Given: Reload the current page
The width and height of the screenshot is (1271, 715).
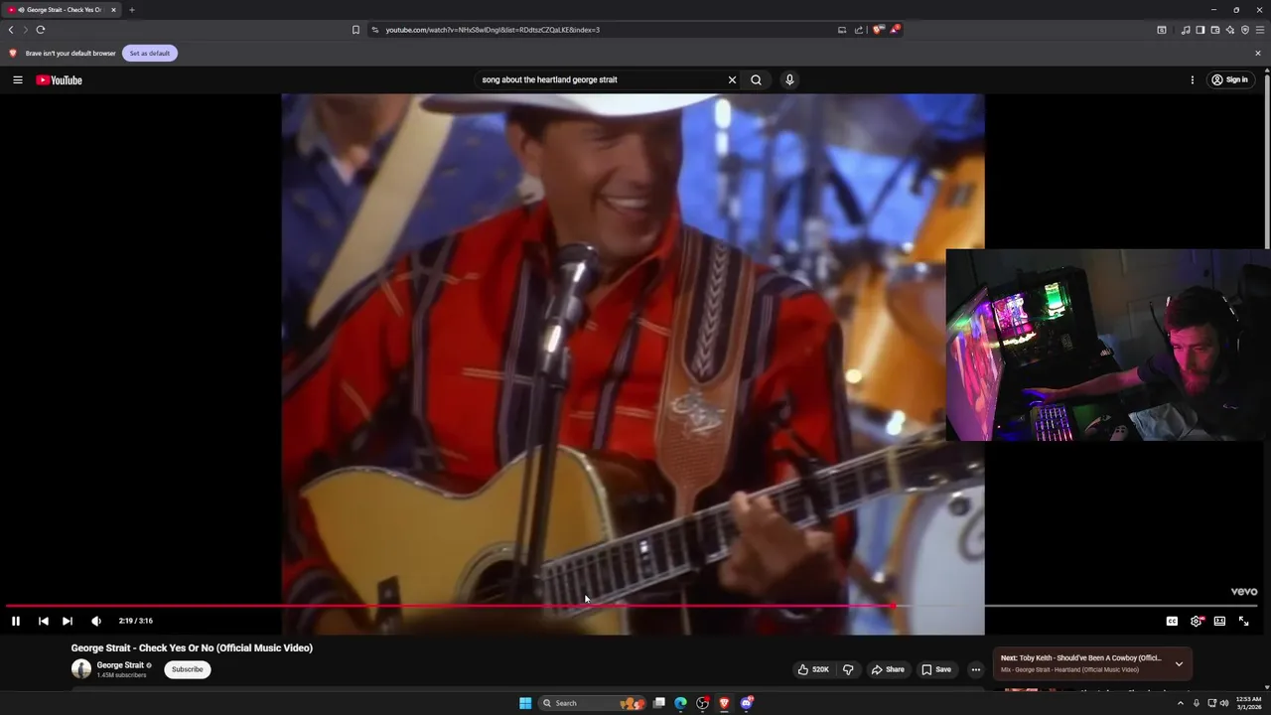Looking at the screenshot, I should tap(41, 30).
